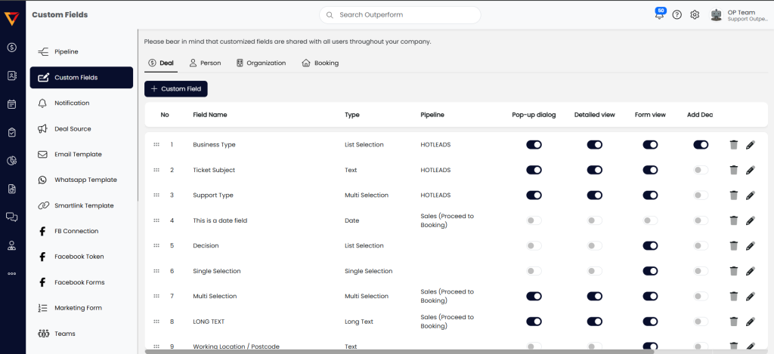Click the horizontal scrollbar below the table
Image resolution: width=774 pixels, height=354 pixels.
tap(399, 351)
